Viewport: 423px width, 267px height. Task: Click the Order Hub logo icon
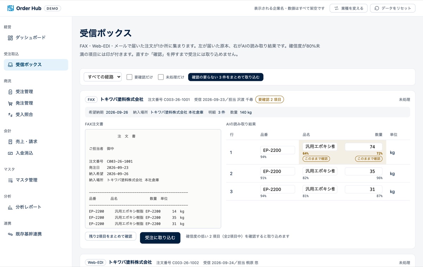11,8
